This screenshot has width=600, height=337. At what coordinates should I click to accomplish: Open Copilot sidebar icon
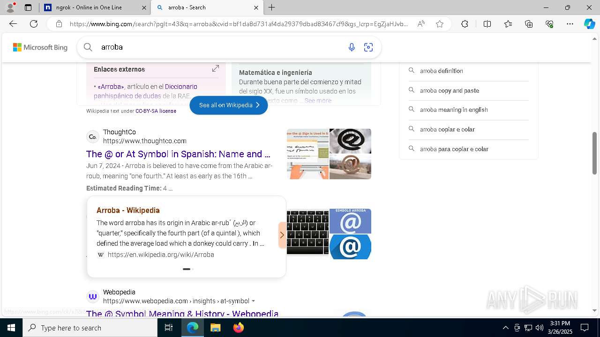click(590, 24)
